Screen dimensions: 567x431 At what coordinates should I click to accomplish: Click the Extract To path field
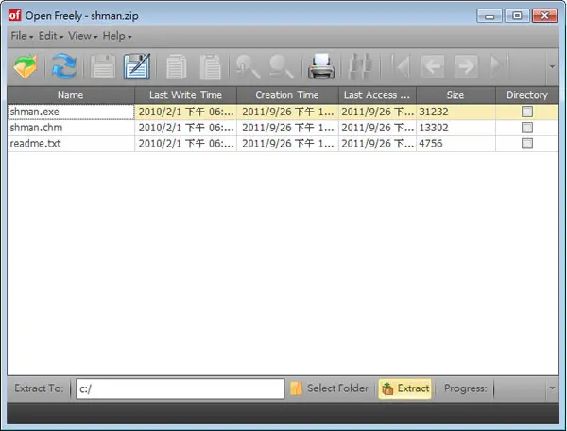pos(180,388)
